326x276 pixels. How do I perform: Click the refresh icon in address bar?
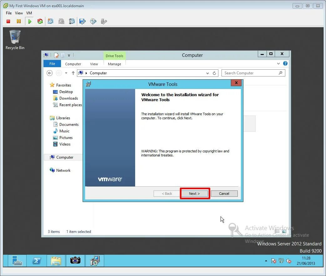click(x=214, y=73)
